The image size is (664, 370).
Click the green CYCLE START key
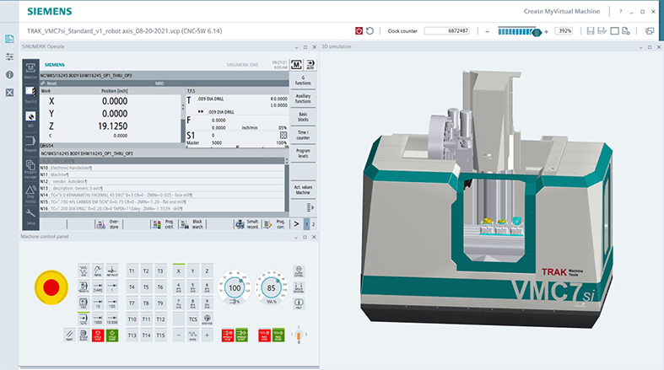tap(112, 335)
